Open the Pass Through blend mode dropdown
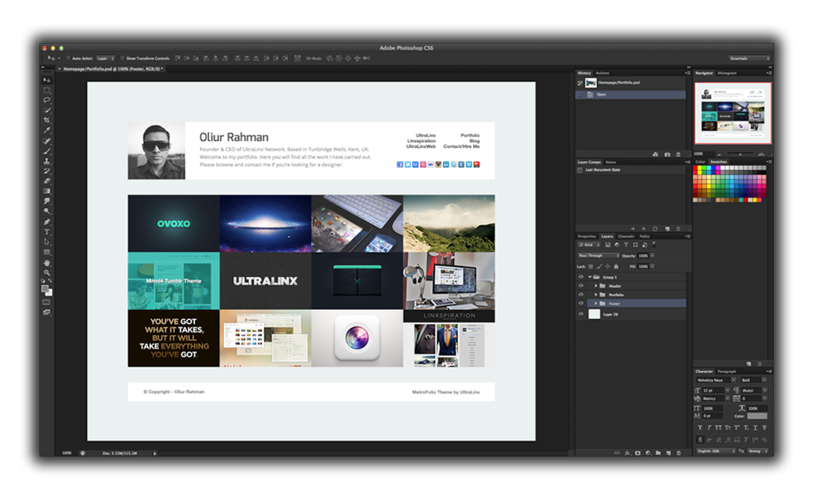Screen dimensions: 817x499 click(x=598, y=255)
